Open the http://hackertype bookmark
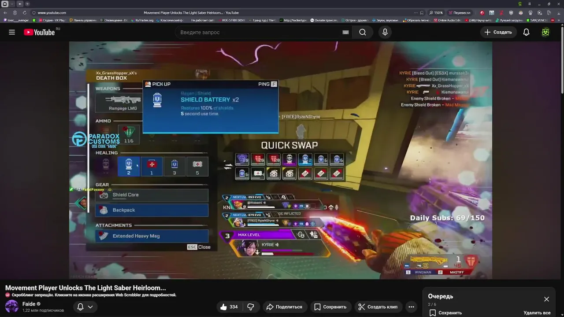The image size is (564, 317). click(x=293, y=20)
